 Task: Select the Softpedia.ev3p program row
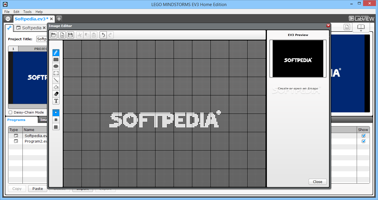pyautogui.click(x=28, y=136)
